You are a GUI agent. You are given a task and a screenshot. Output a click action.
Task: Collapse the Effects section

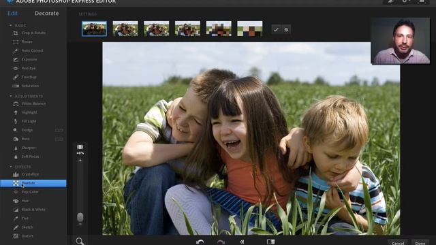11,167
